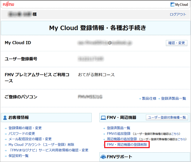Open FMVの追加登録 link
Viewport: 191px width, 162px height.
click(x=119, y=134)
